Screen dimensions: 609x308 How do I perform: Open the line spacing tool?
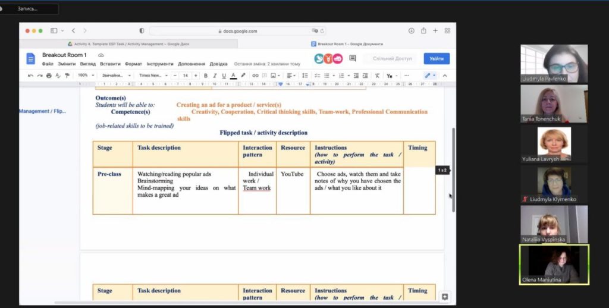pyautogui.click(x=305, y=76)
